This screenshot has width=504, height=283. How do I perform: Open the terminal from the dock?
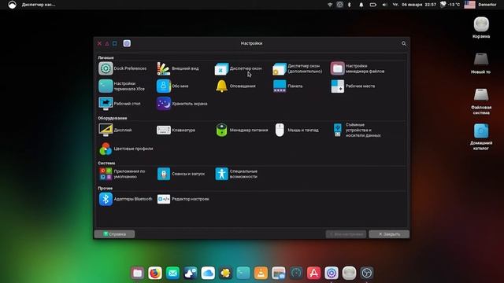click(x=243, y=273)
